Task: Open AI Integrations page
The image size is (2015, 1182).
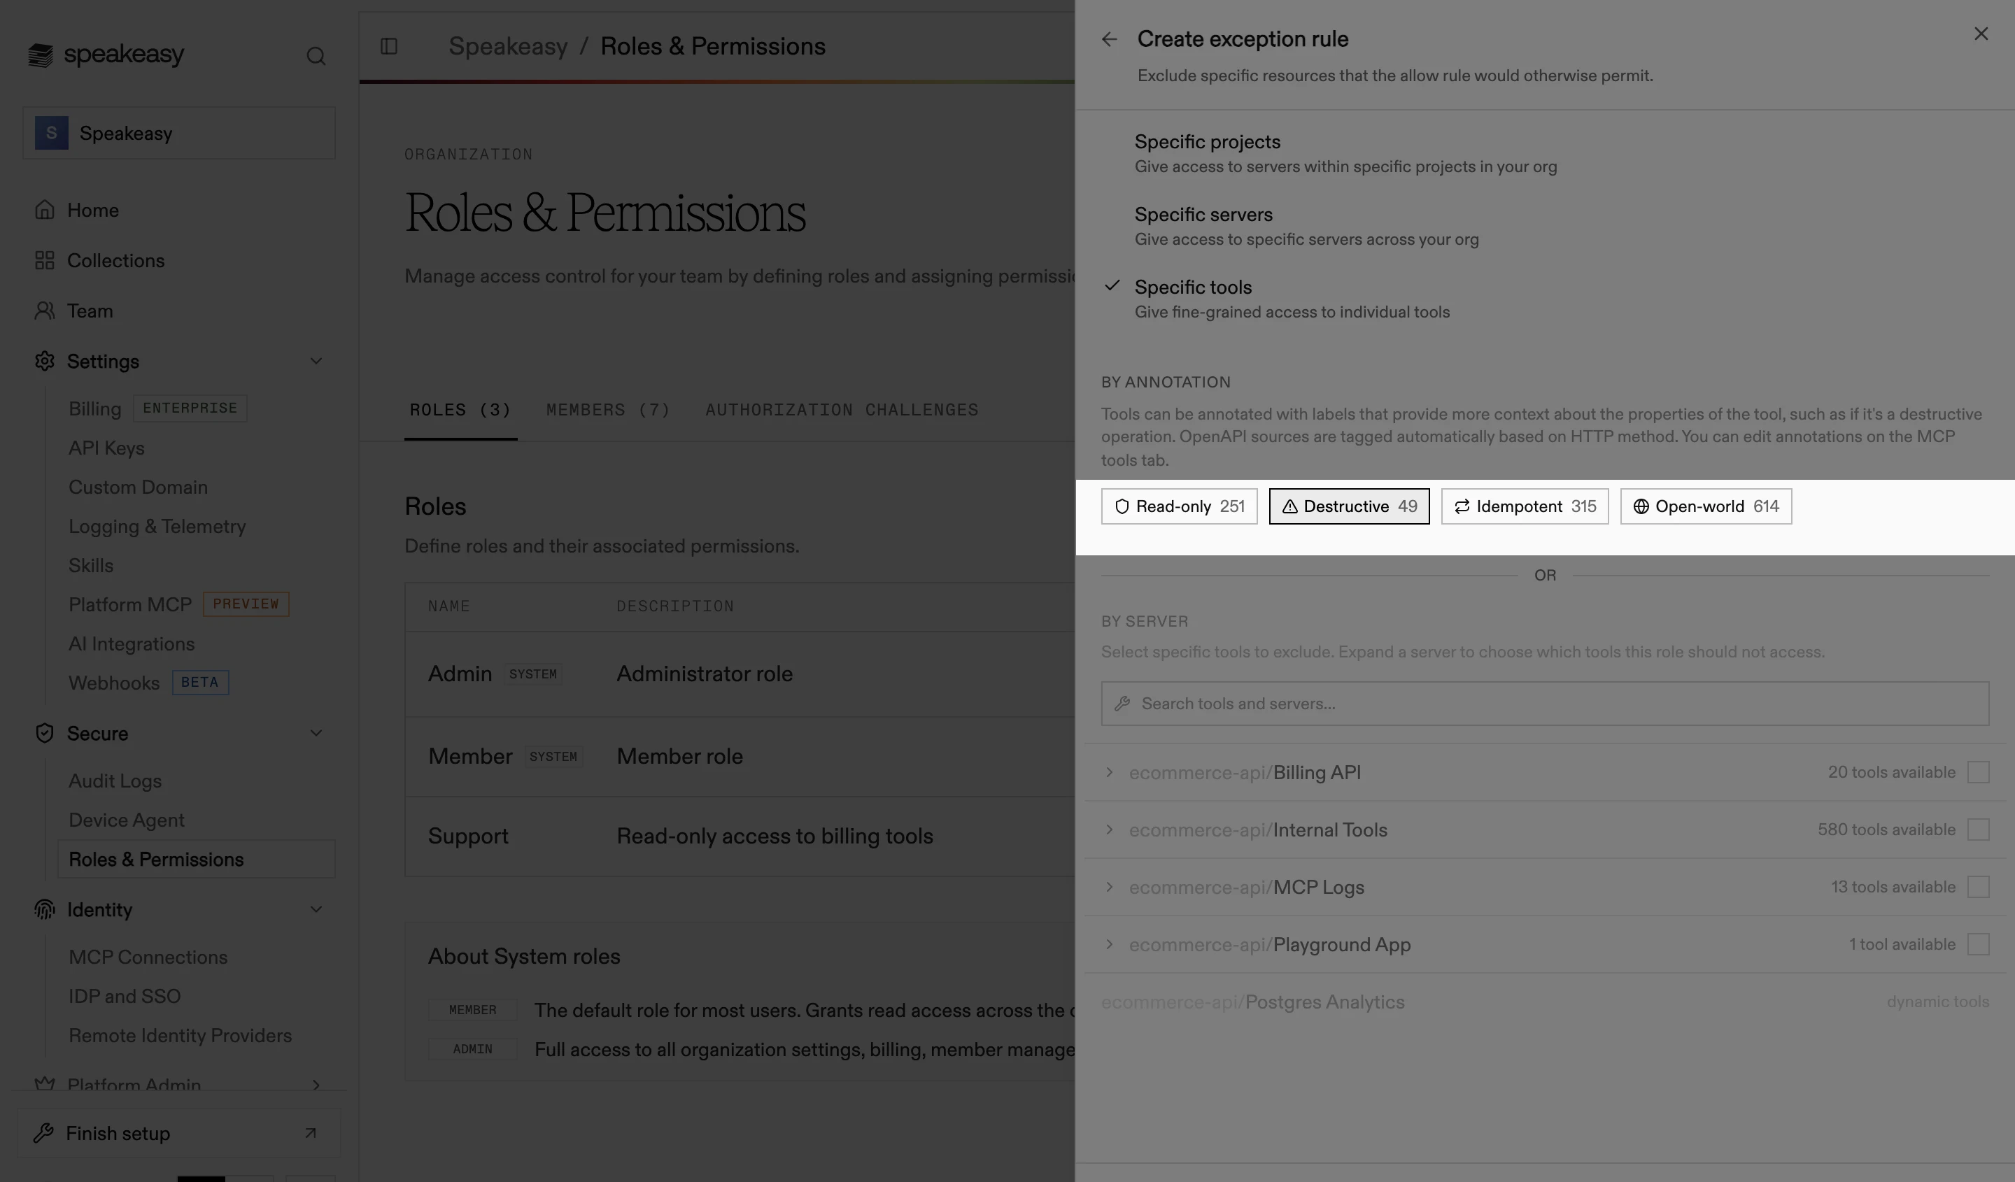Action: click(132, 643)
